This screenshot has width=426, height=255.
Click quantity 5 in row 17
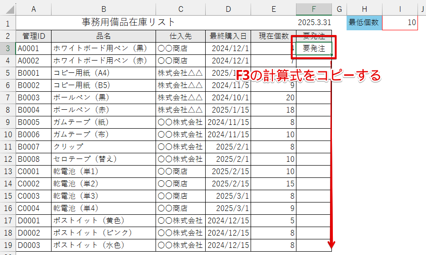pos(274,221)
